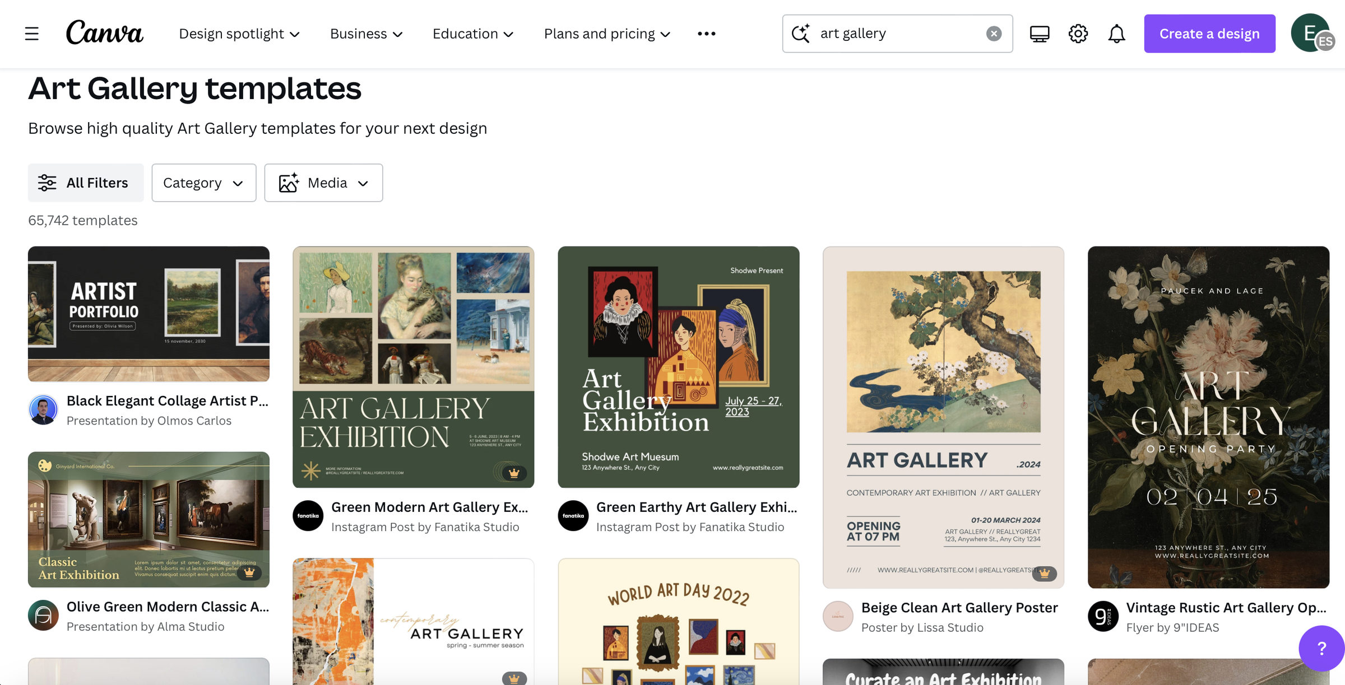Open the Design spotlight menu
The width and height of the screenshot is (1345, 685).
(x=239, y=34)
